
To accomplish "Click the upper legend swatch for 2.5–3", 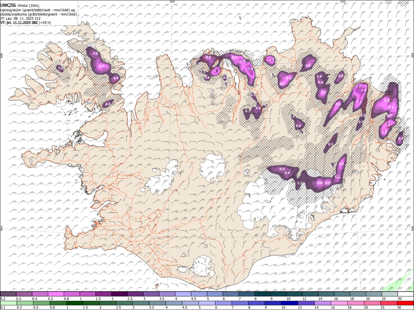I will pyautogui.click(x=135, y=294).
